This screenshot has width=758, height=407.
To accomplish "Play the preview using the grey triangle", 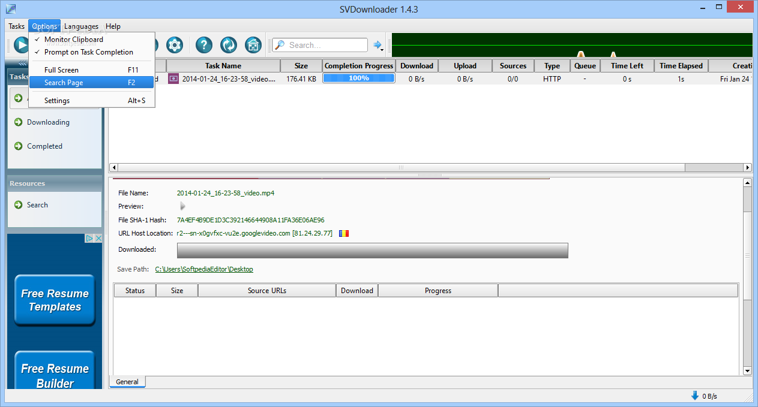I will (x=182, y=206).
